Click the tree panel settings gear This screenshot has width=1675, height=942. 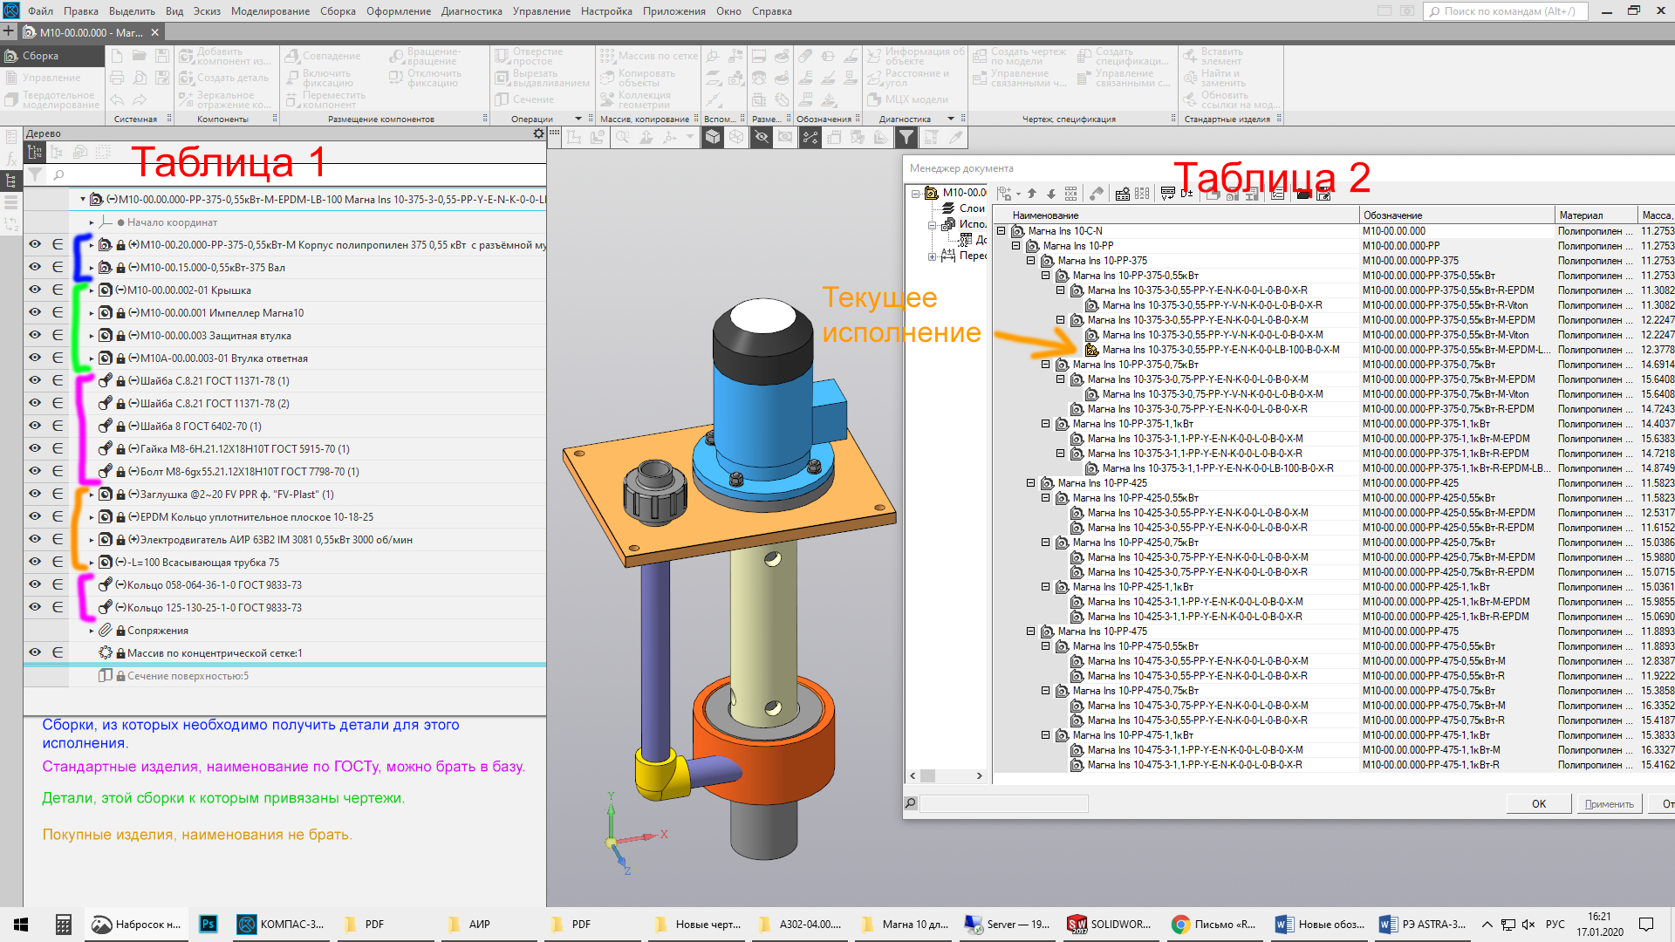point(538,133)
